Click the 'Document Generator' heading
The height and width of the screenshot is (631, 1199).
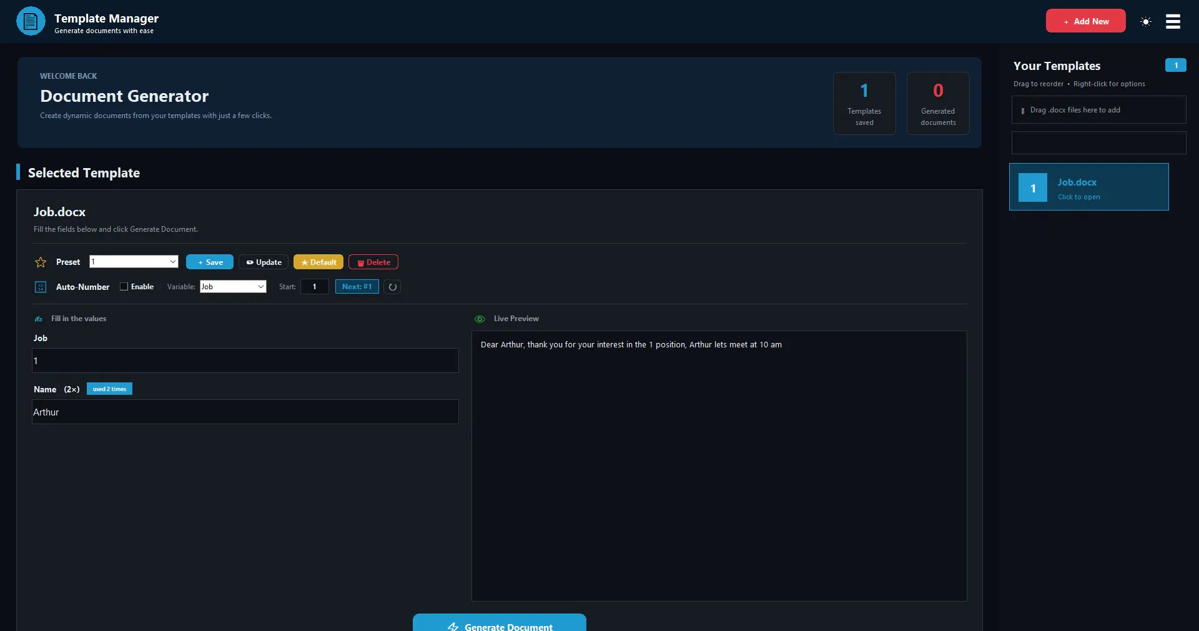click(124, 96)
